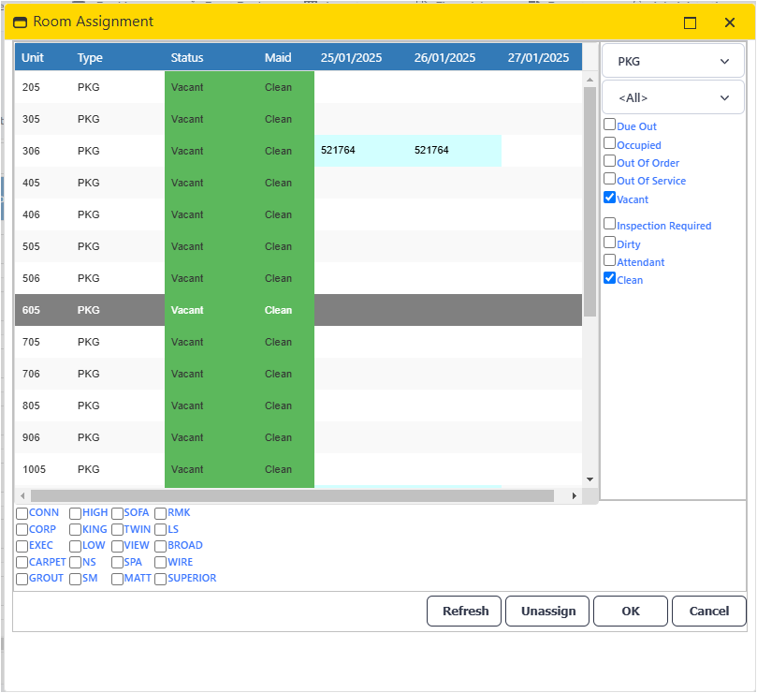Enable the Due Out filter checkbox
Viewport: 757px width, 693px height.
click(609, 125)
